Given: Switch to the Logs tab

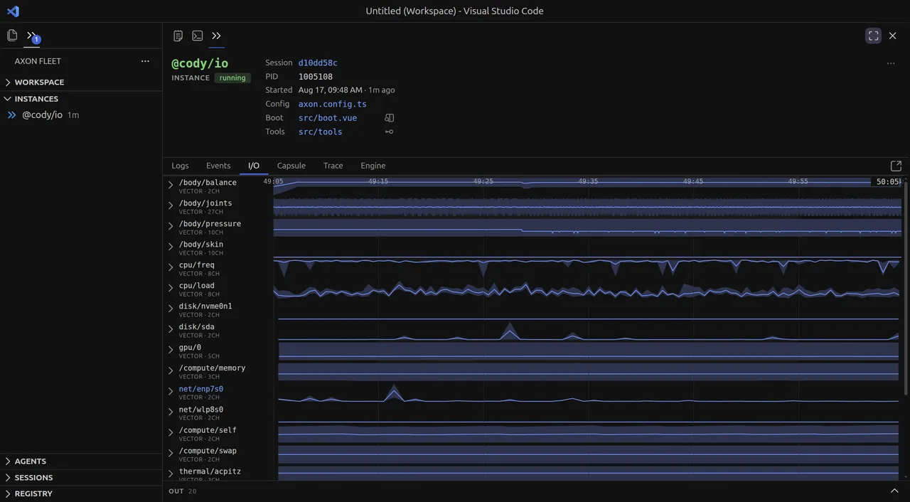Looking at the screenshot, I should (180, 166).
